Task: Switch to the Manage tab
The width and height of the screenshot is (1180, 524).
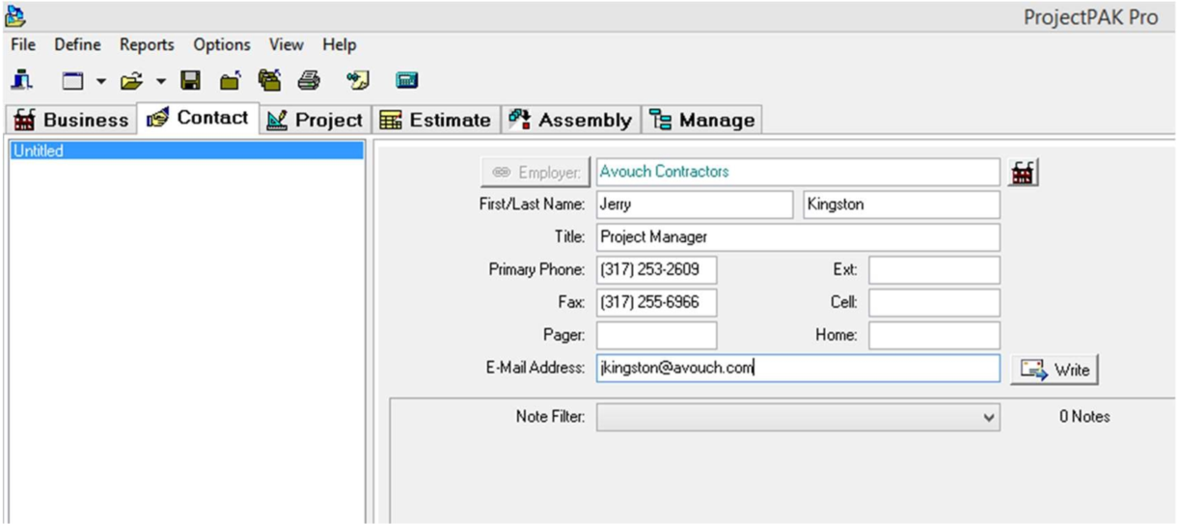Action: [x=702, y=120]
